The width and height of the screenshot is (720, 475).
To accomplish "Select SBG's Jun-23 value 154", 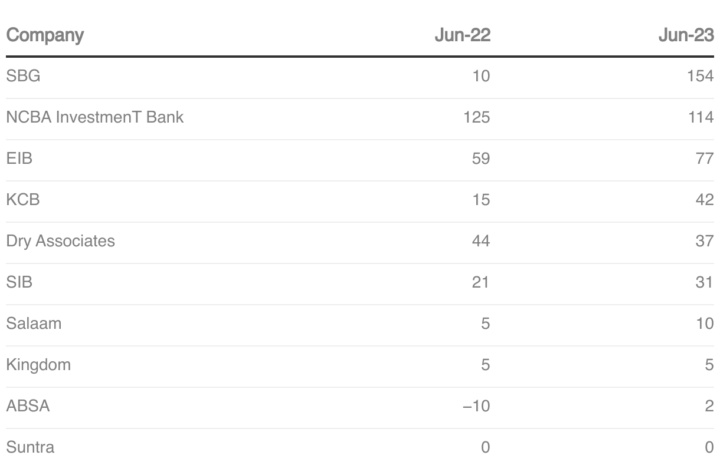I will [x=701, y=76].
